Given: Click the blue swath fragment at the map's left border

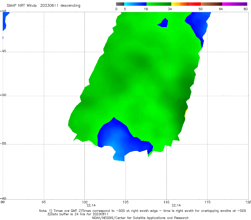Looking at the screenshot, I should [x=5, y=21].
